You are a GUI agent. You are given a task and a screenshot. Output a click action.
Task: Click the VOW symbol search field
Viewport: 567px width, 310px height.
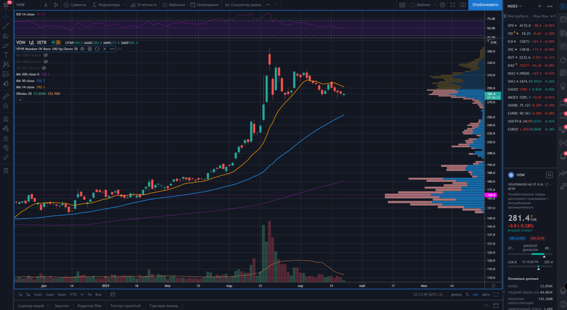tap(26, 5)
